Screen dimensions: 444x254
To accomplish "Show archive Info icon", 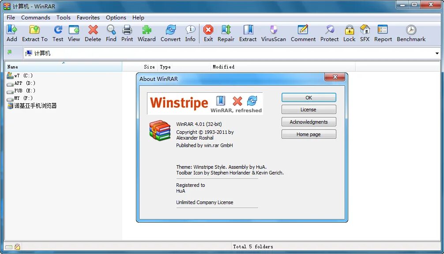I will pyautogui.click(x=190, y=30).
